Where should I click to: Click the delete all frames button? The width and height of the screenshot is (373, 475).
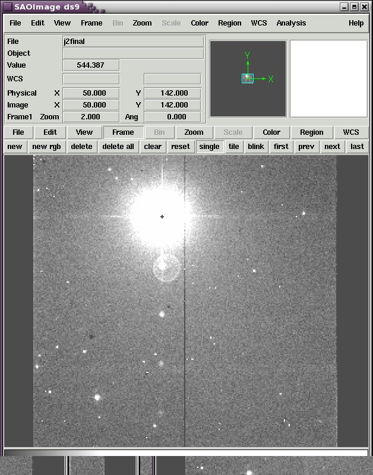pos(118,147)
